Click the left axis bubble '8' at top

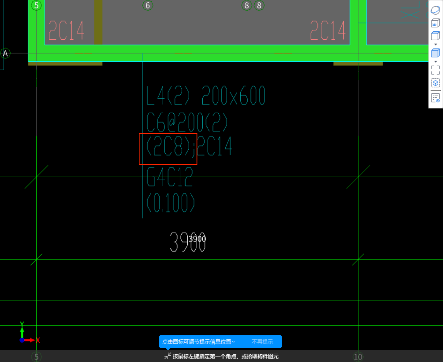pyautogui.click(x=247, y=5)
